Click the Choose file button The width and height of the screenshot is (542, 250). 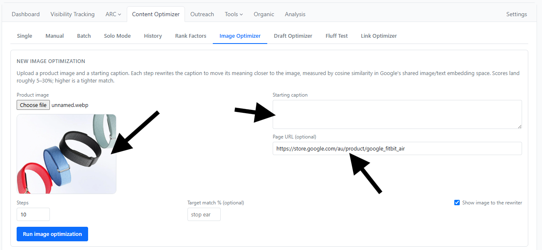pos(33,105)
